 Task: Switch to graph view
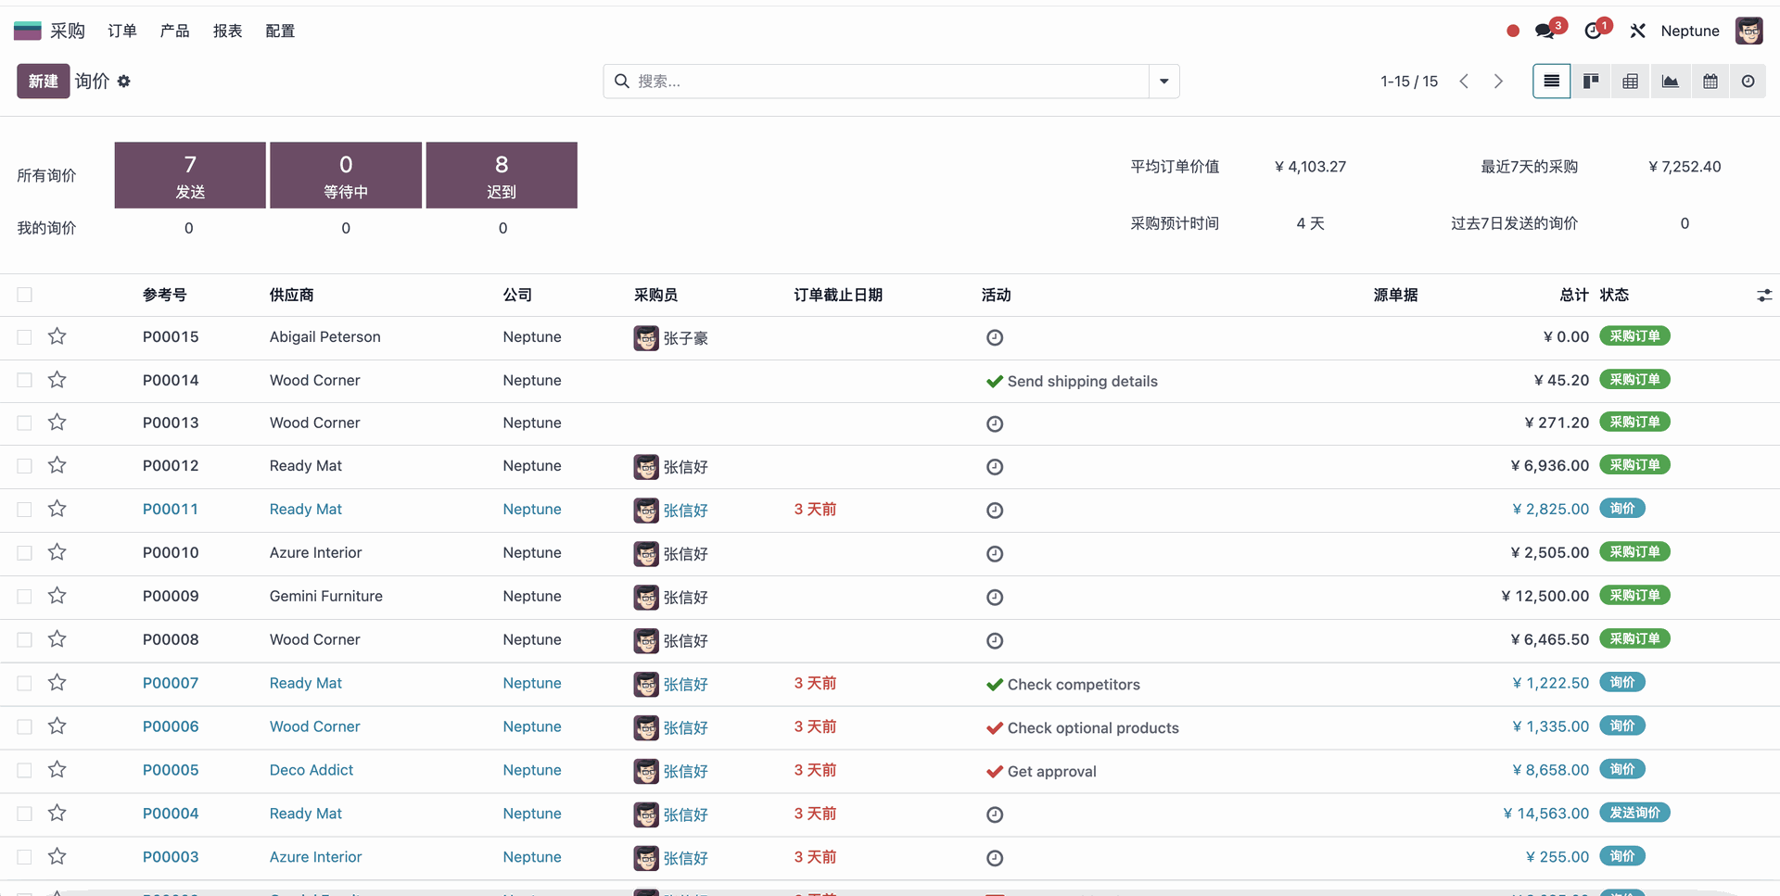point(1670,82)
